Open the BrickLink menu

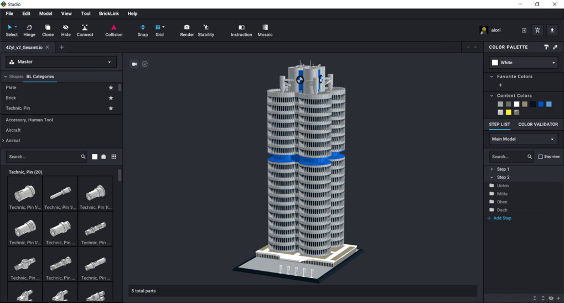[x=108, y=13]
